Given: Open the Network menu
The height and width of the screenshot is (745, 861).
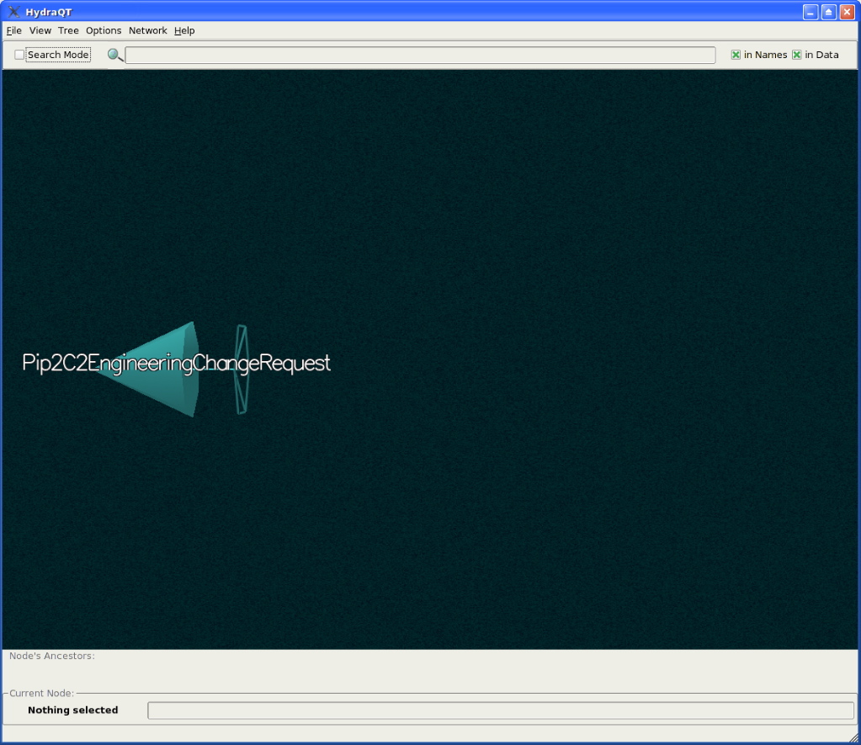Looking at the screenshot, I should 148,31.
